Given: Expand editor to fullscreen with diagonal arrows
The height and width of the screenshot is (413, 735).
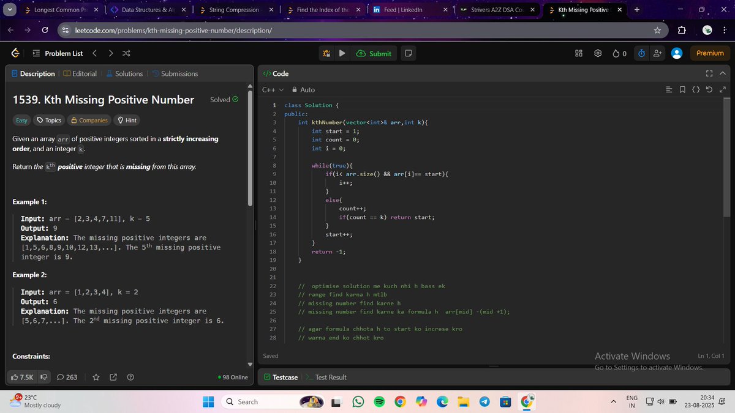Looking at the screenshot, I should coord(723,90).
